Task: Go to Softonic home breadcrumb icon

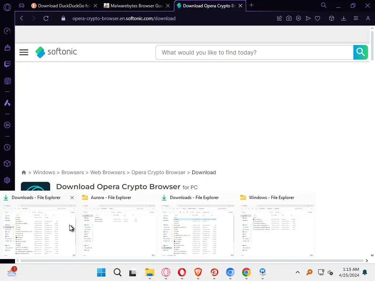Action: pos(24,173)
